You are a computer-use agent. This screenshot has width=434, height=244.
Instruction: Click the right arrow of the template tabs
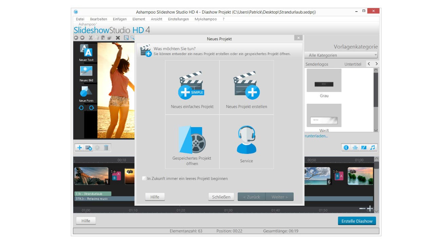pyautogui.click(x=376, y=64)
